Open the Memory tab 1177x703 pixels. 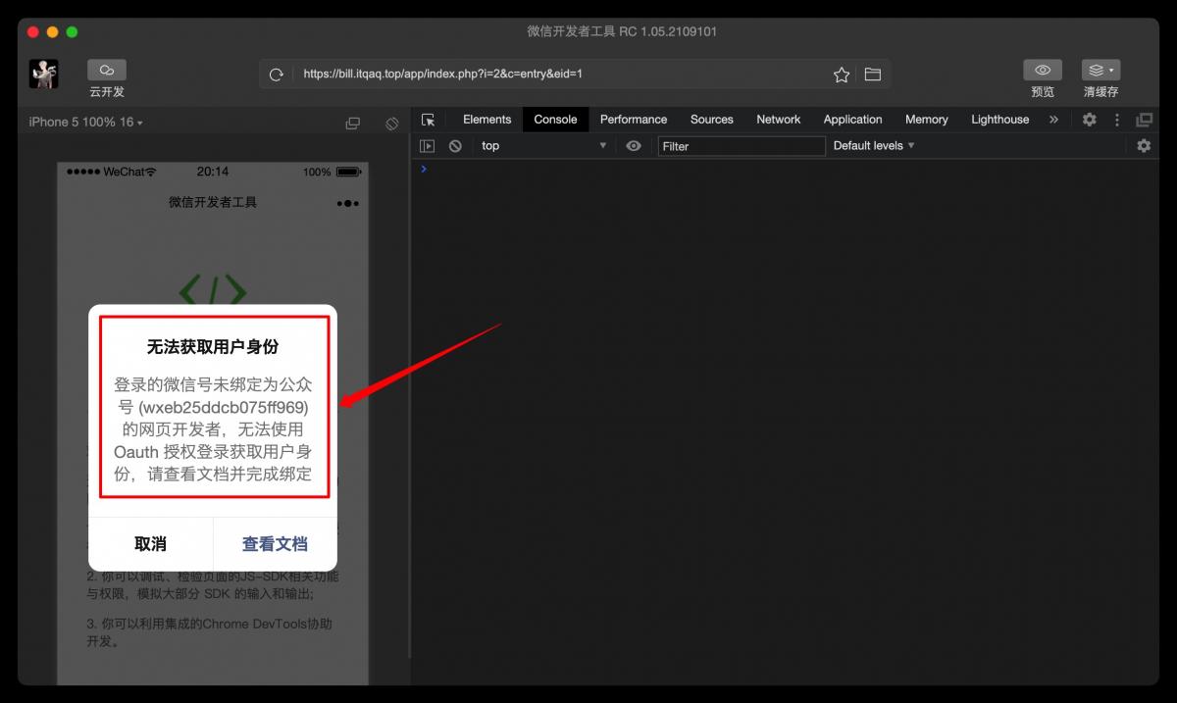(926, 120)
